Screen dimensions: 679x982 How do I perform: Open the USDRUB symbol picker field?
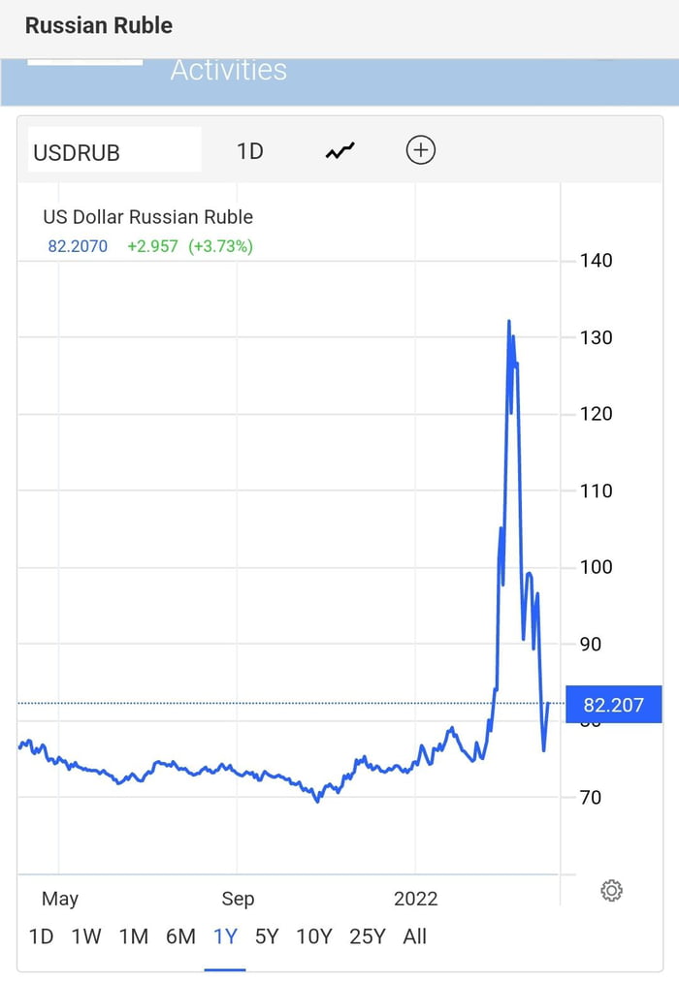(x=113, y=148)
